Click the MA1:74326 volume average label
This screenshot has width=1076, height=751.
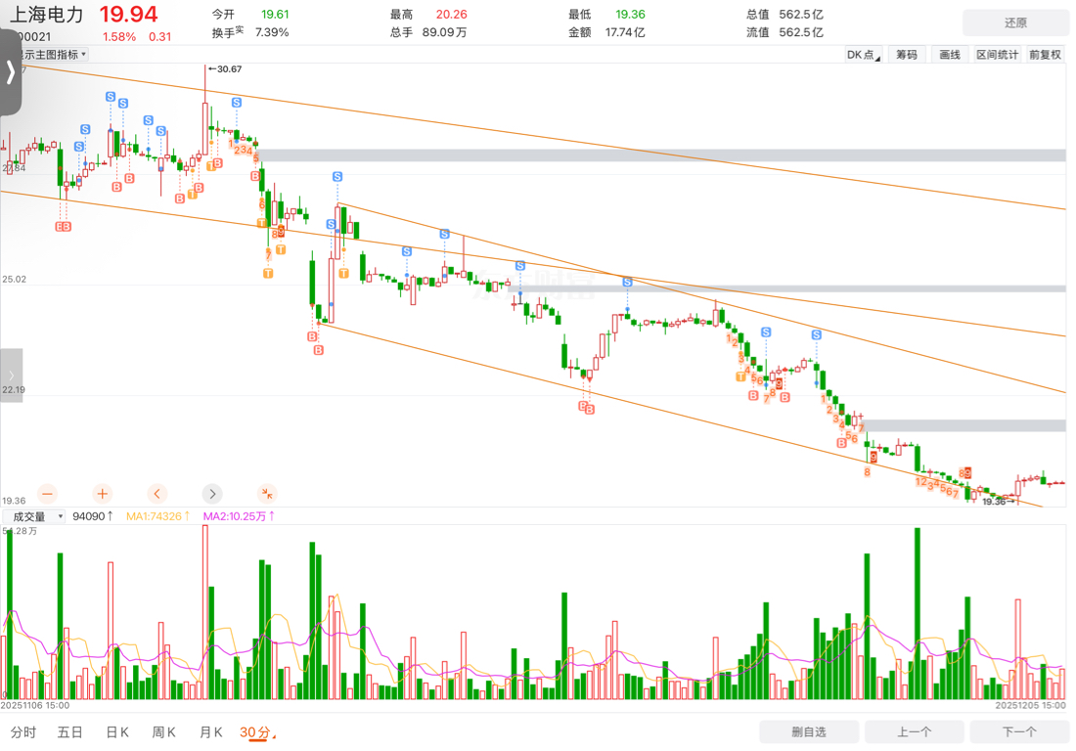tap(157, 516)
